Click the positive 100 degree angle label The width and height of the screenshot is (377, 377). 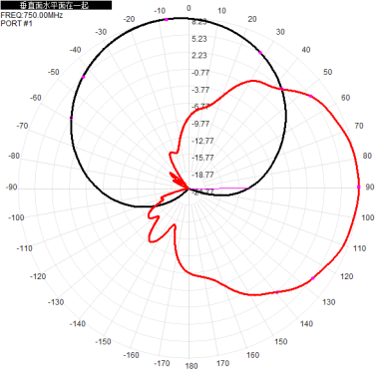pyautogui.click(x=368, y=217)
